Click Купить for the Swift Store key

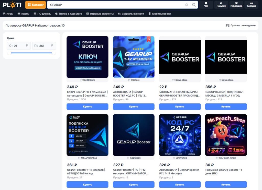pos(88,106)
